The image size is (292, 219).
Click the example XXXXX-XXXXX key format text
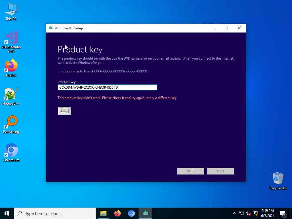(x=119, y=71)
